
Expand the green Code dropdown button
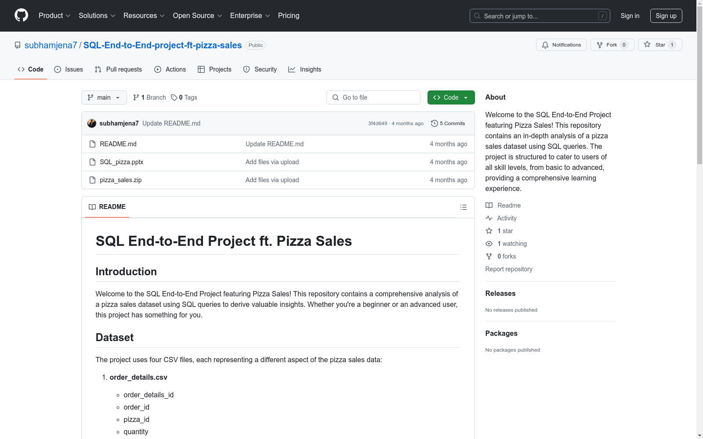point(451,97)
